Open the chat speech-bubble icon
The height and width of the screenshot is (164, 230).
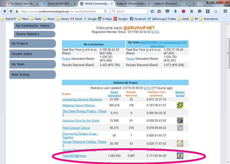(x=199, y=11)
